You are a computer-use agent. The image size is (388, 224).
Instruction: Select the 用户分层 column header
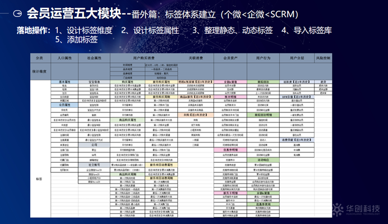(297, 58)
